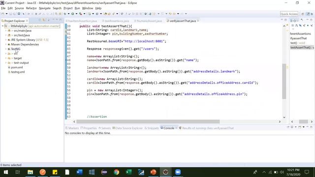Open the External Tools dropdown arrow
This screenshot has height=177, width=315.
pos(84,14)
